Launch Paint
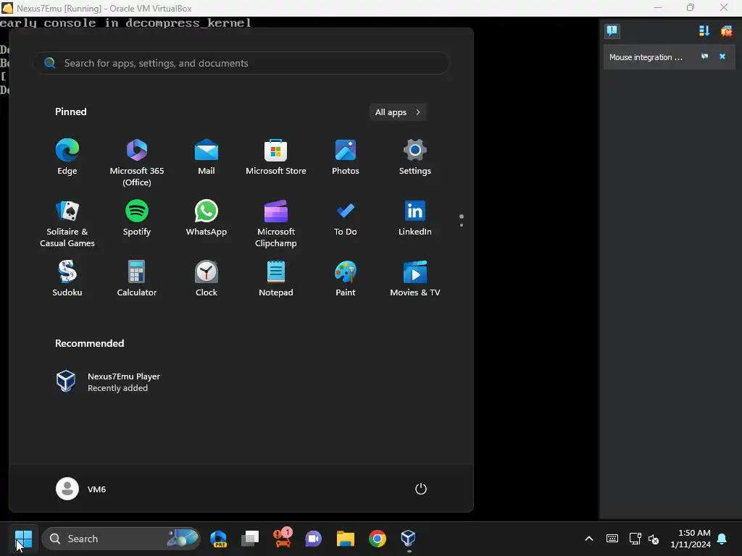Screen dimensions: 742x556 [346, 279]
